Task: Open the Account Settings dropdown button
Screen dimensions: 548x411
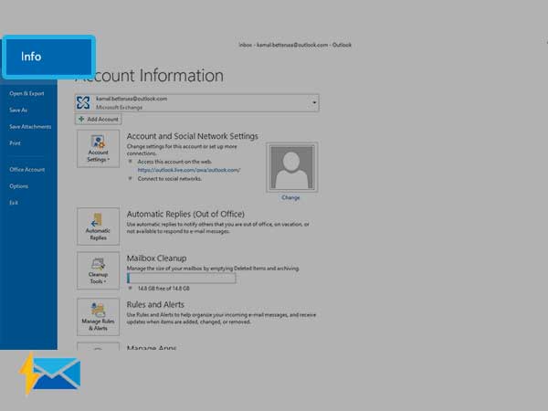Action: tap(99, 149)
